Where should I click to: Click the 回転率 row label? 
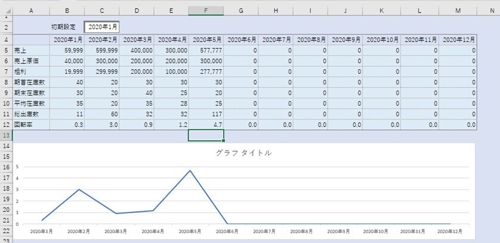[31, 125]
